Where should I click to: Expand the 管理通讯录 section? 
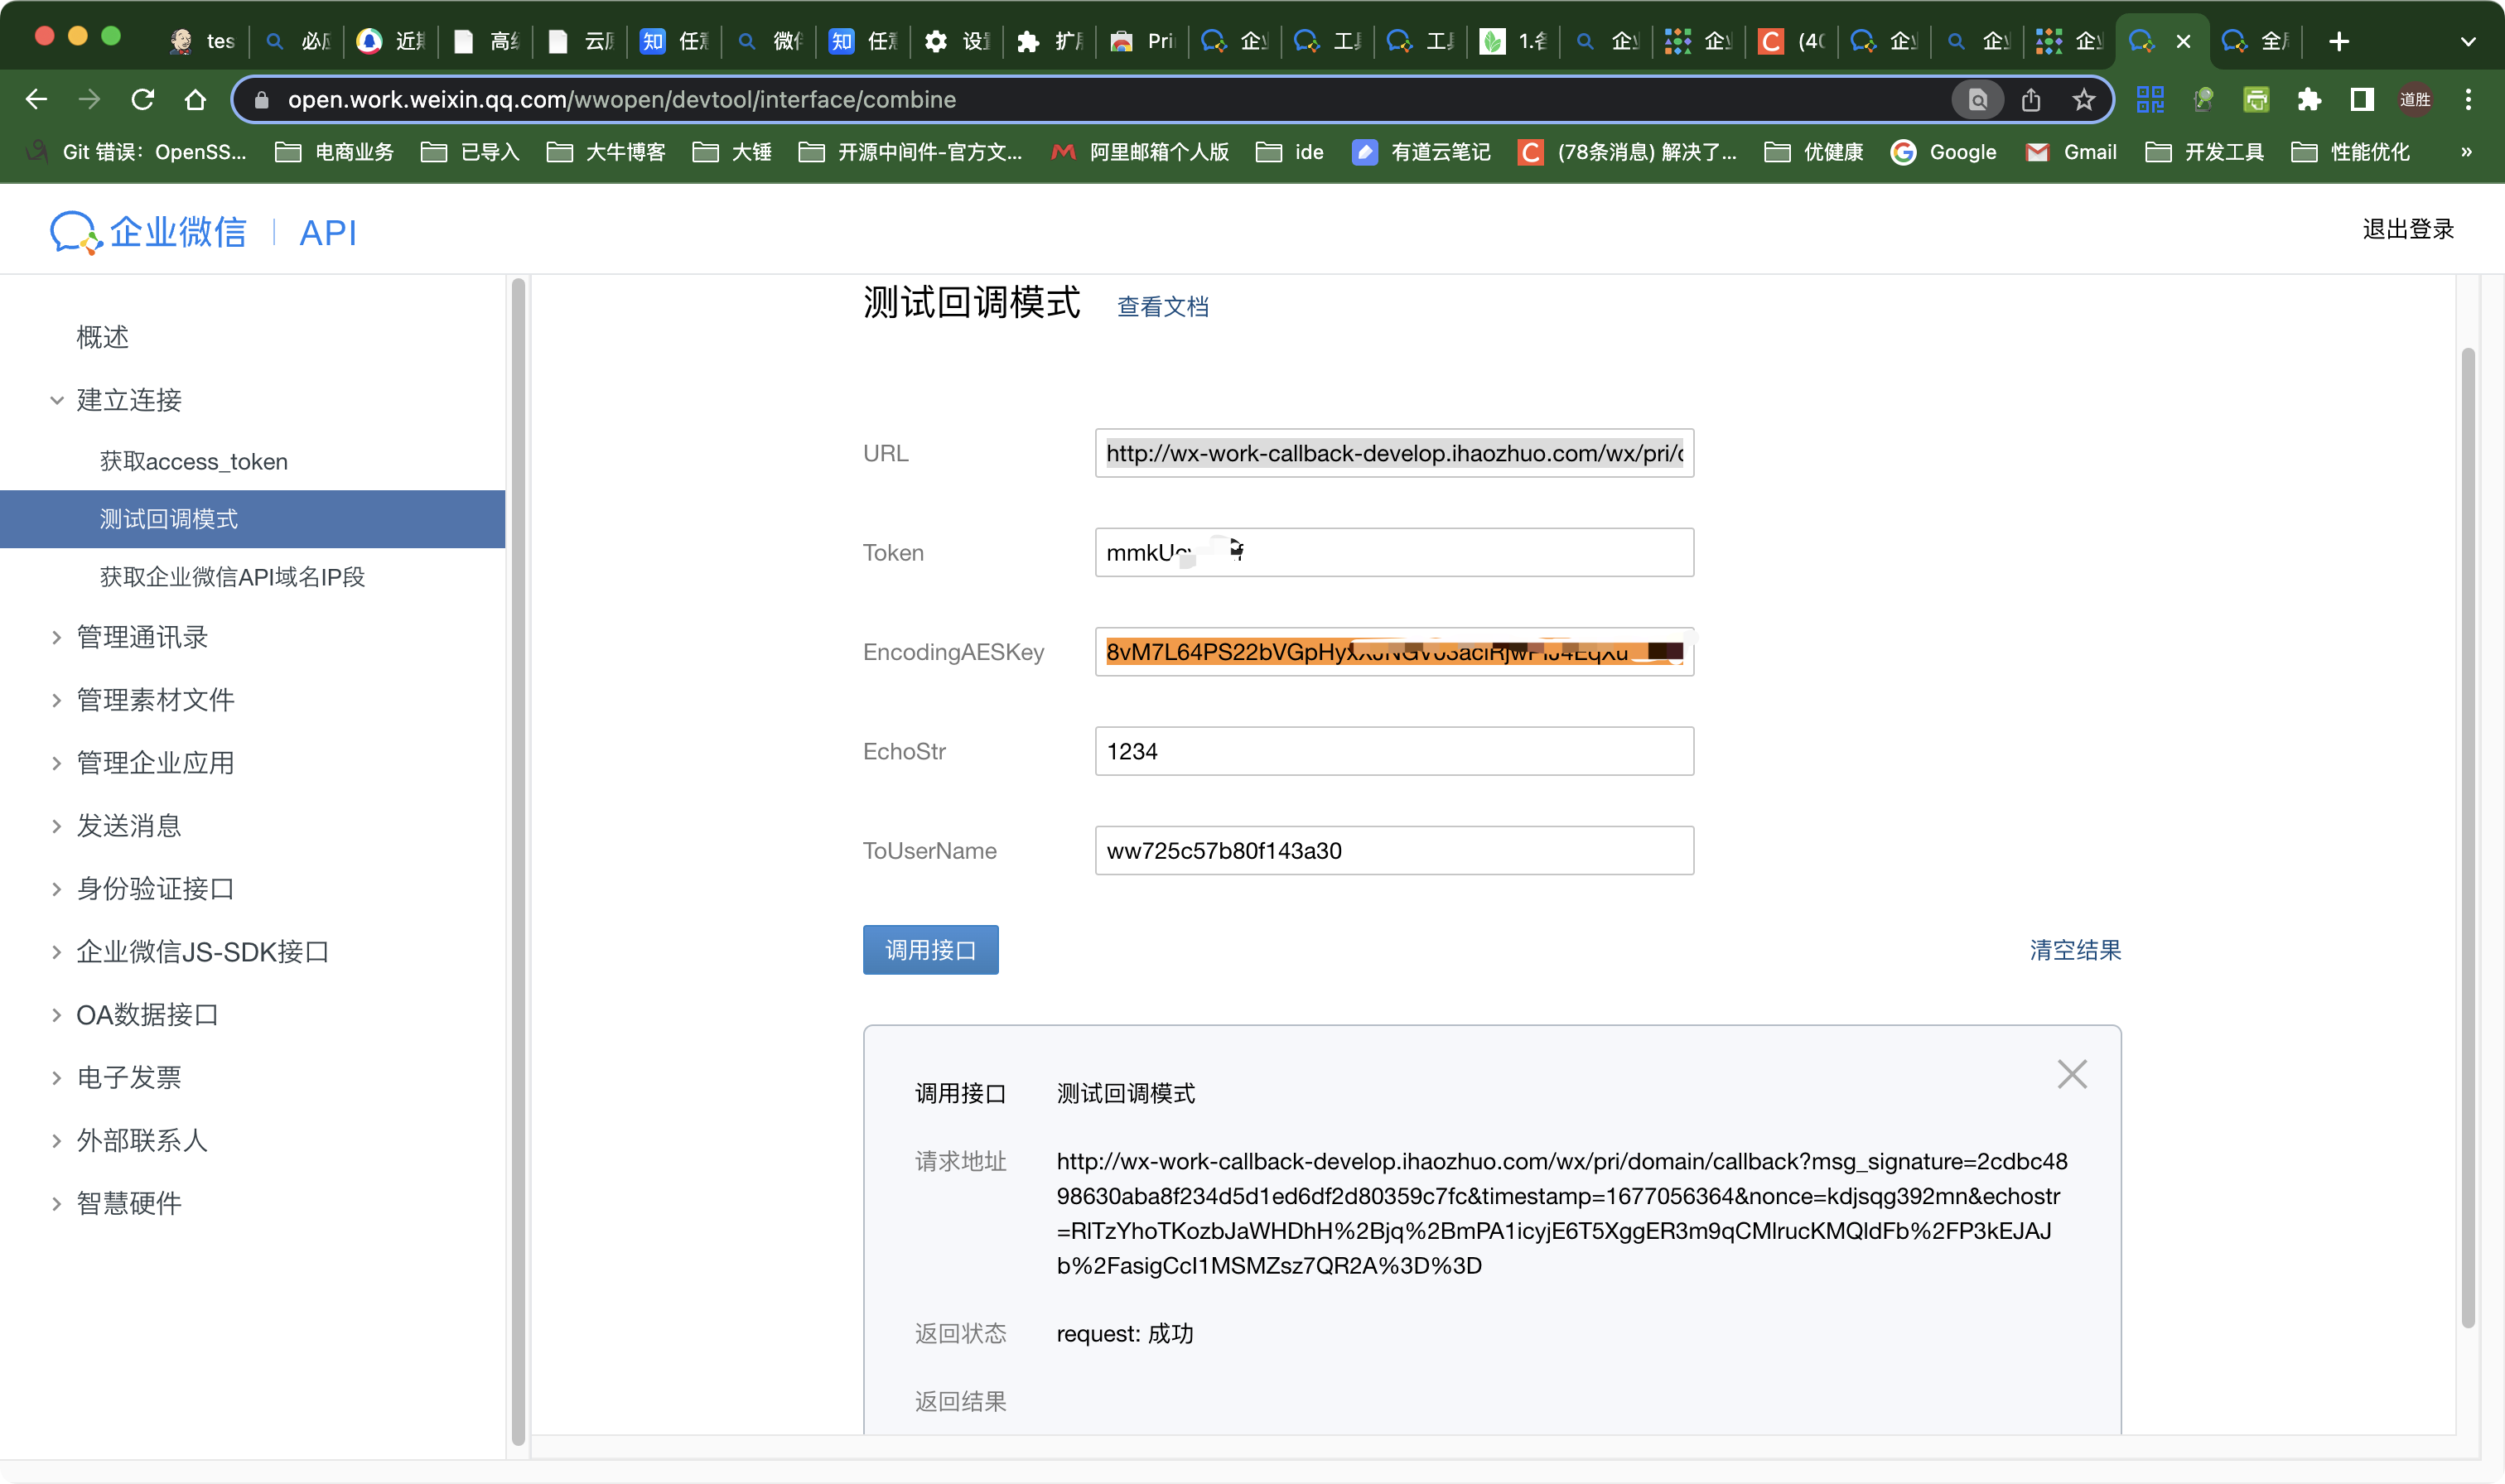click(142, 637)
